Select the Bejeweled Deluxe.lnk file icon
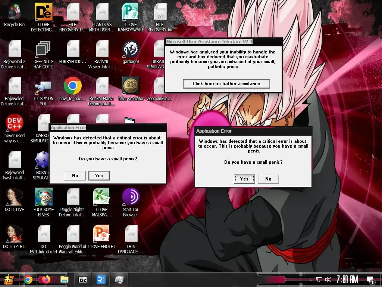This screenshot has width=382, height=287. coord(15,86)
